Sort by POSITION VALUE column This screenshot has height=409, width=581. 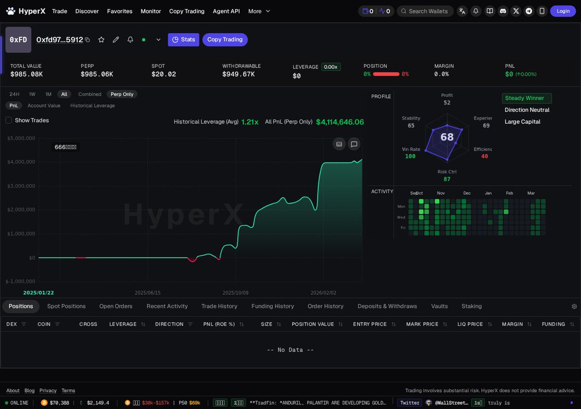coord(340,324)
